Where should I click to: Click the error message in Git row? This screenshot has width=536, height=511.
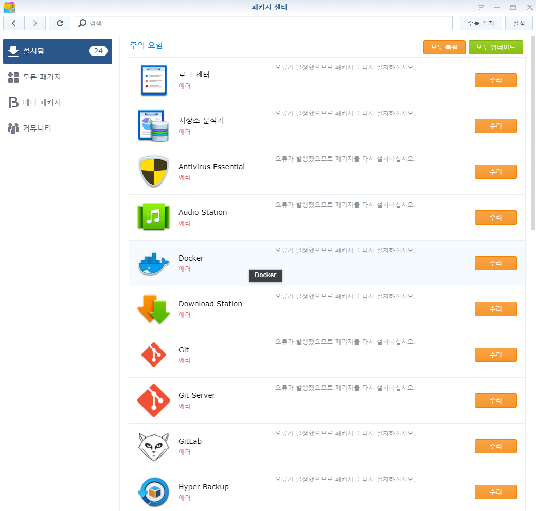(x=345, y=342)
